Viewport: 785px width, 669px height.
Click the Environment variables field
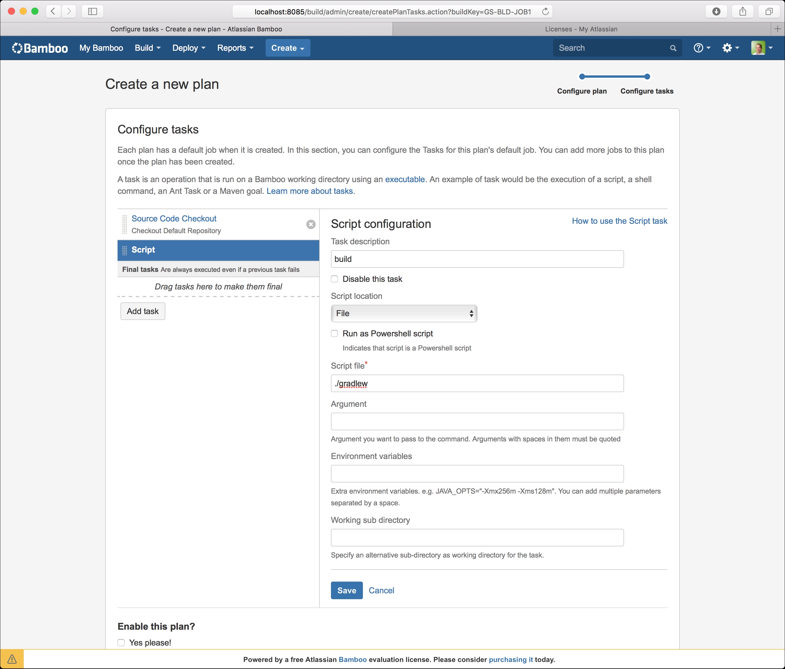[477, 473]
